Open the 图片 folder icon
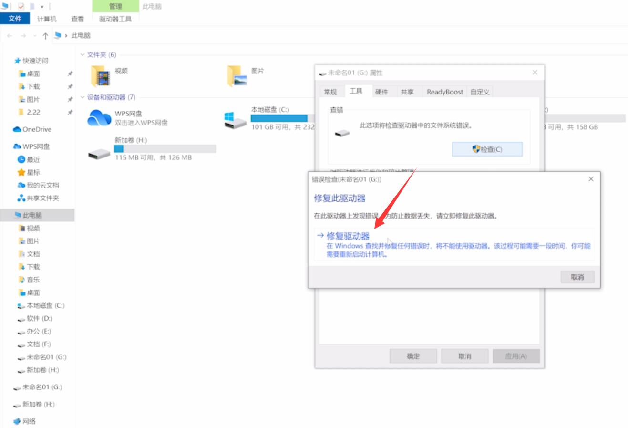 pos(236,75)
